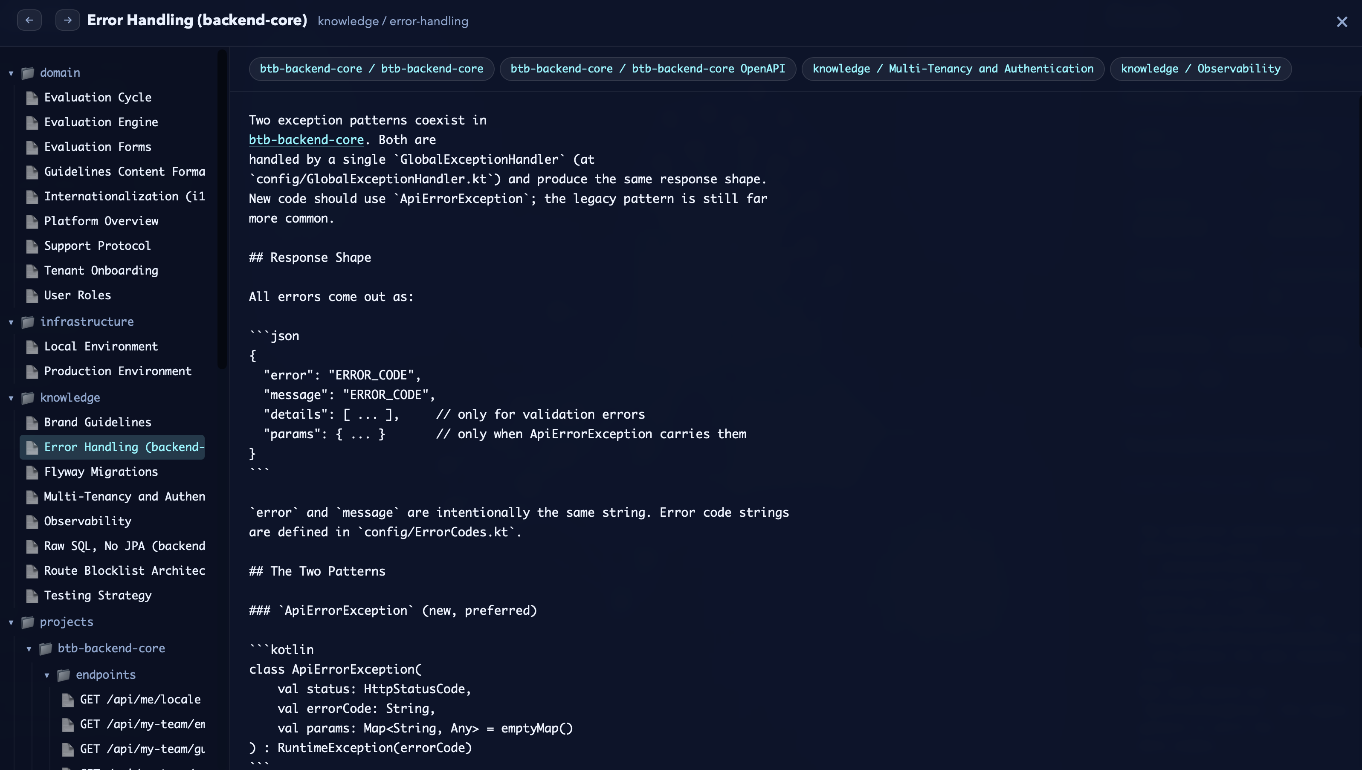This screenshot has width=1362, height=770.
Task: Collapse the projects folder arrow
Action: 11,622
